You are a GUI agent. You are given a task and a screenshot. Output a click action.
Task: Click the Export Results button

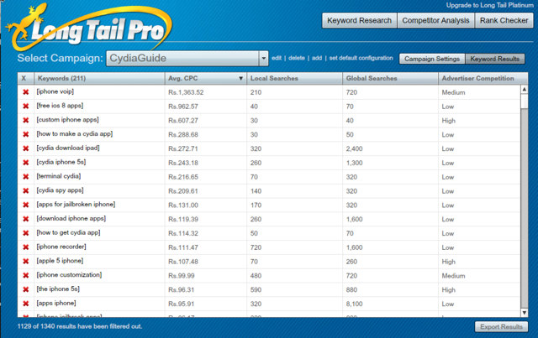tap(501, 327)
